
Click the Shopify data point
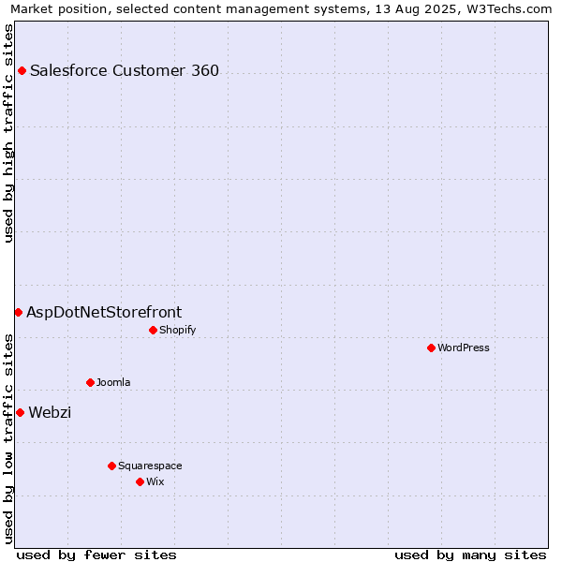coord(153,330)
